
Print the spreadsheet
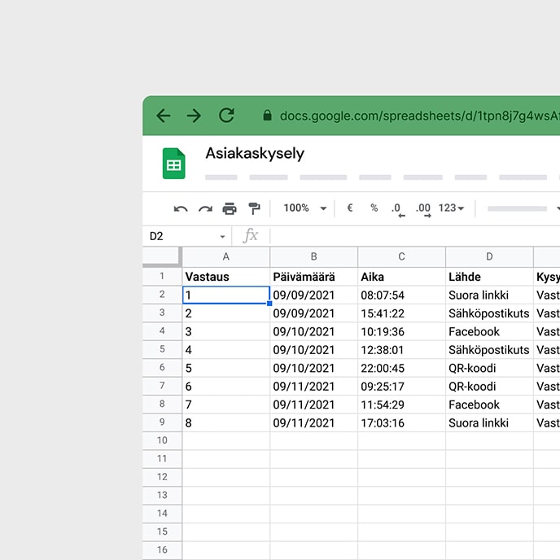coord(230,208)
